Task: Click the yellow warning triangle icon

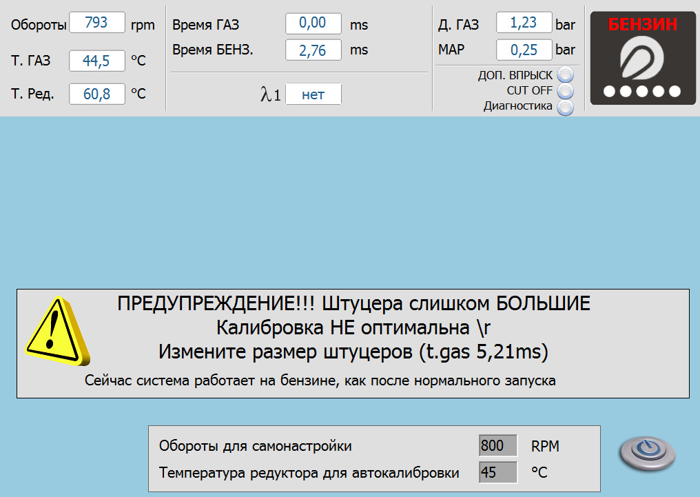Action: 58,332
